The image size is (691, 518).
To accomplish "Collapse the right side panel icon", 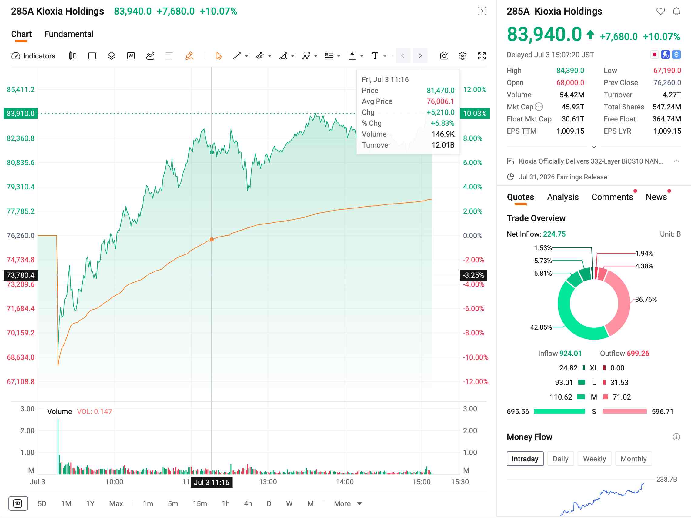I will (482, 11).
